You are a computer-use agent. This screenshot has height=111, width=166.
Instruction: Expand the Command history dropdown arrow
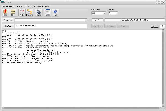pos(86,20)
